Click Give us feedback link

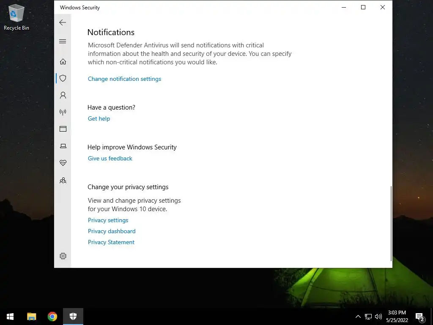110,158
